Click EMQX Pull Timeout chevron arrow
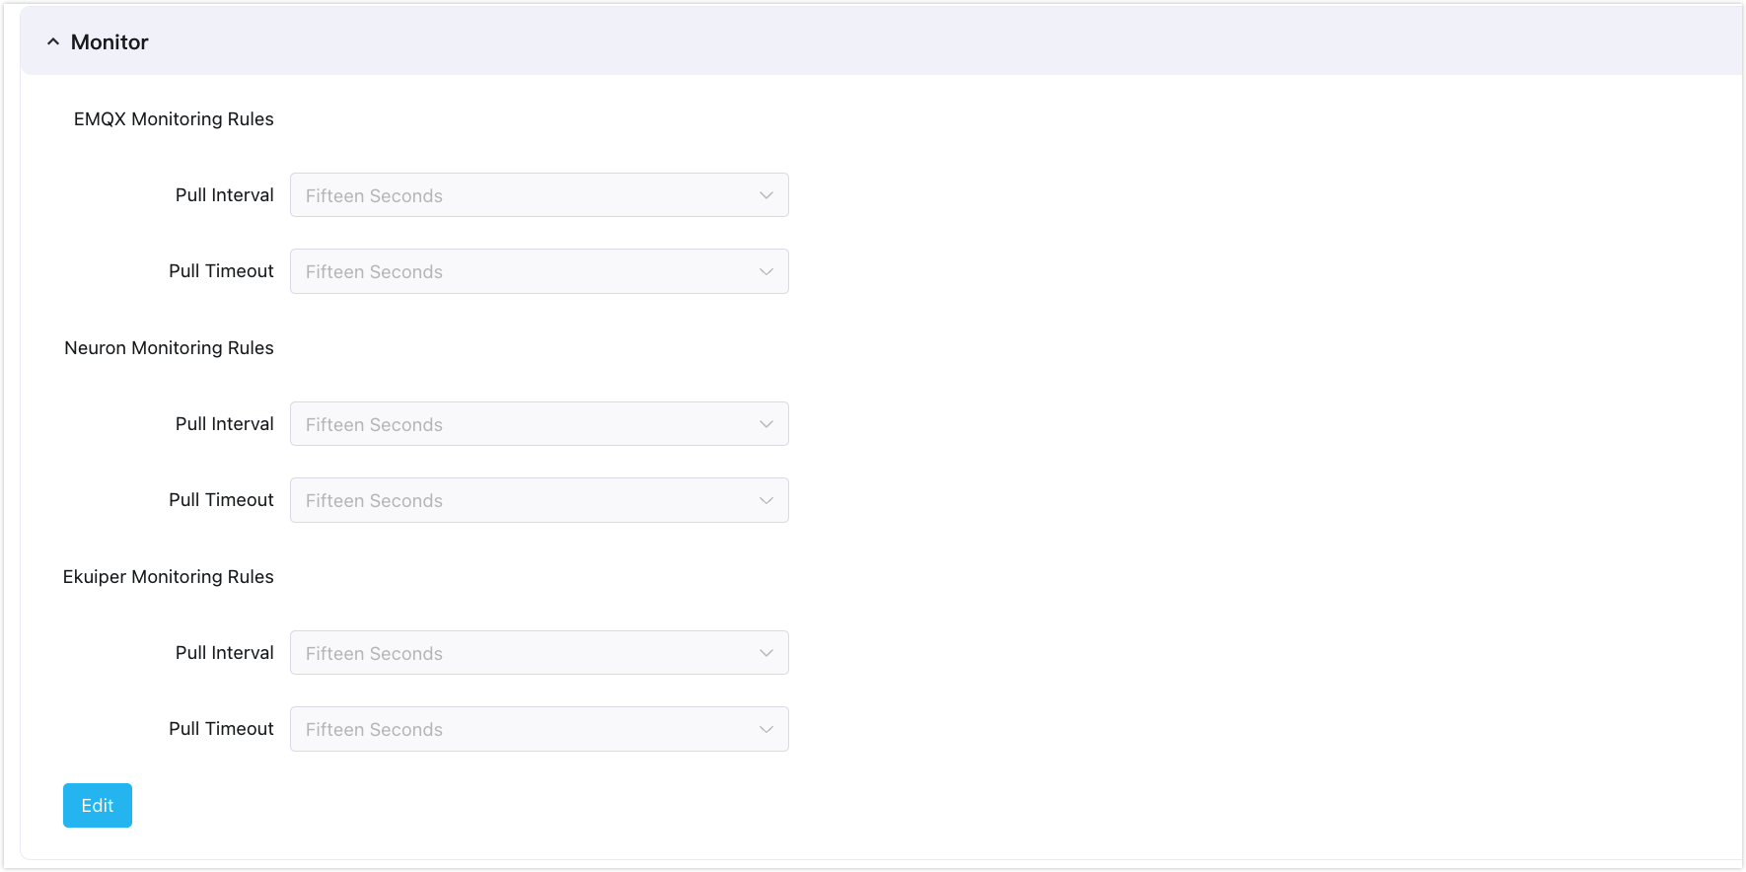Screen dimensions: 1746x872 tap(766, 271)
